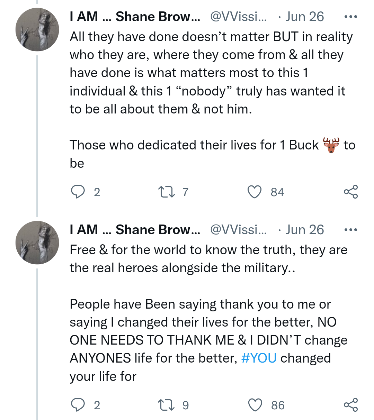The image size is (374, 420).
Task: Like the second tweet with 86 likes
Action: pos(255,405)
